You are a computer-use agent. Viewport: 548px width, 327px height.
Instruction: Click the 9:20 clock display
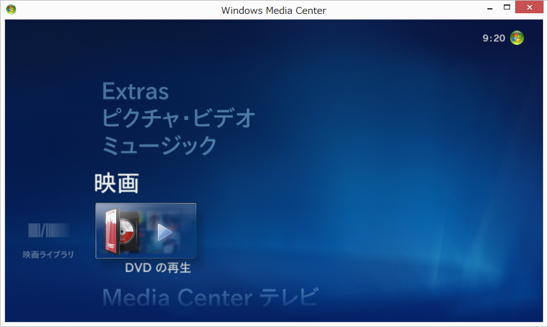click(x=494, y=38)
